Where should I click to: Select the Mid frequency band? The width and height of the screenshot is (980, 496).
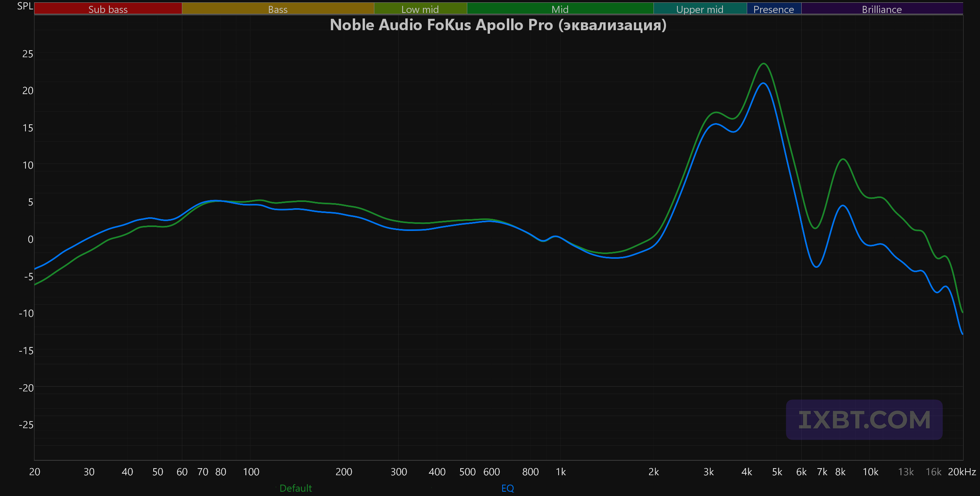point(560,9)
